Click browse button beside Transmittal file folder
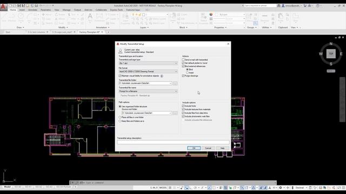Viewport: 346px width, 194px height. tap(175, 84)
